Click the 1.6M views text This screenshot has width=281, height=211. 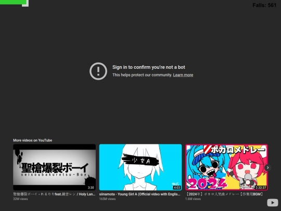[x=193, y=199]
